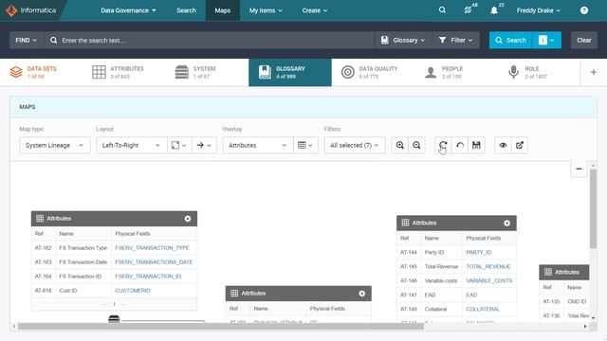Open the Freddy Drake user menu
The height and width of the screenshot is (341, 607).
pos(538,10)
